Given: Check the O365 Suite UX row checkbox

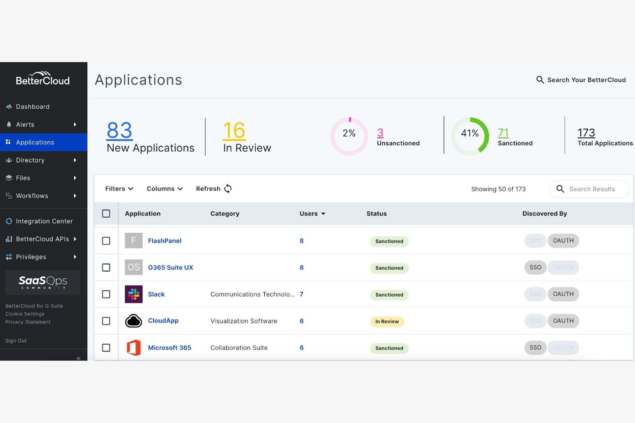Looking at the screenshot, I should pyautogui.click(x=106, y=267).
